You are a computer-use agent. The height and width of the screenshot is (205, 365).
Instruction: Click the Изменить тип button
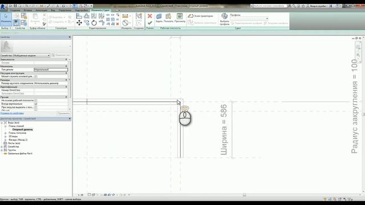pos(61,55)
